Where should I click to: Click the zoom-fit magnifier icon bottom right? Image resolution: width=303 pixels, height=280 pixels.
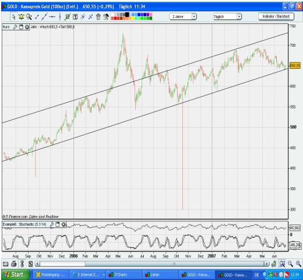(x=282, y=264)
